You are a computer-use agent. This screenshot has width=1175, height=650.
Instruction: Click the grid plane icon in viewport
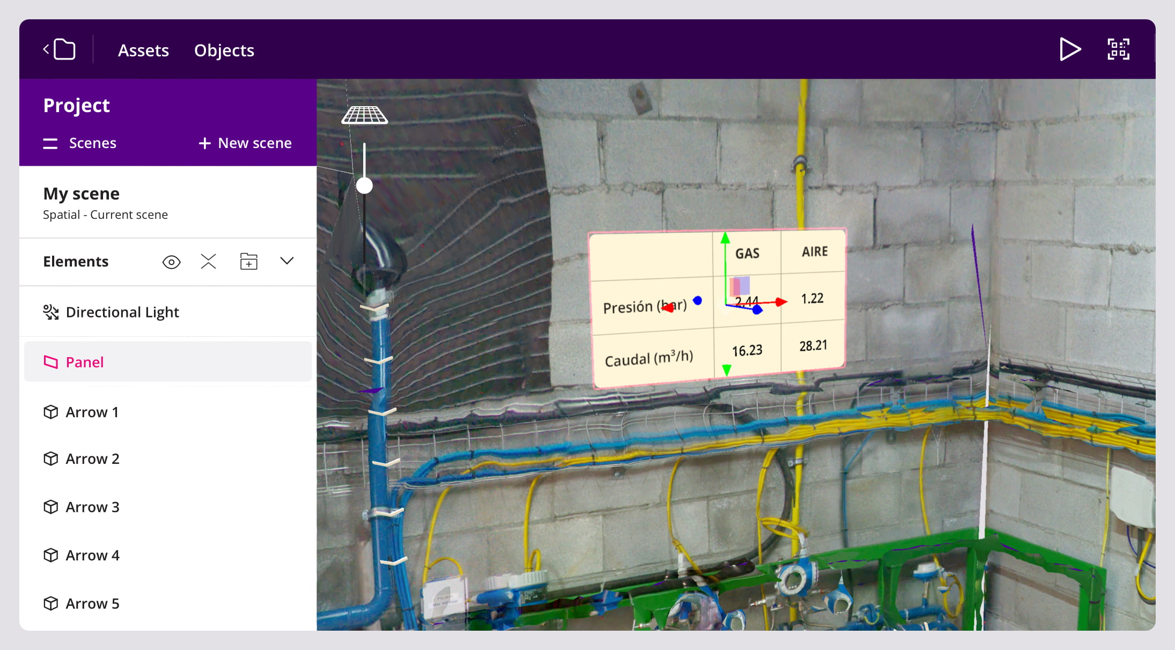click(x=364, y=115)
